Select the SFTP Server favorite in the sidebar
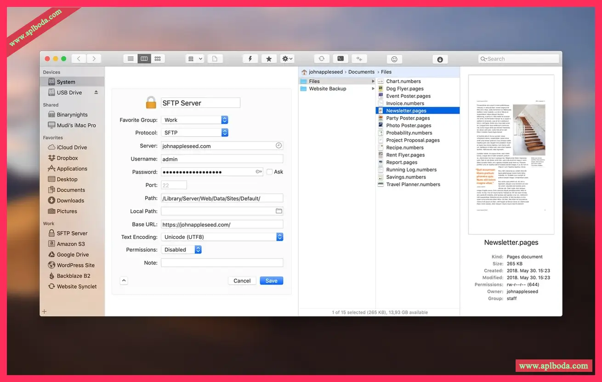 (72, 233)
